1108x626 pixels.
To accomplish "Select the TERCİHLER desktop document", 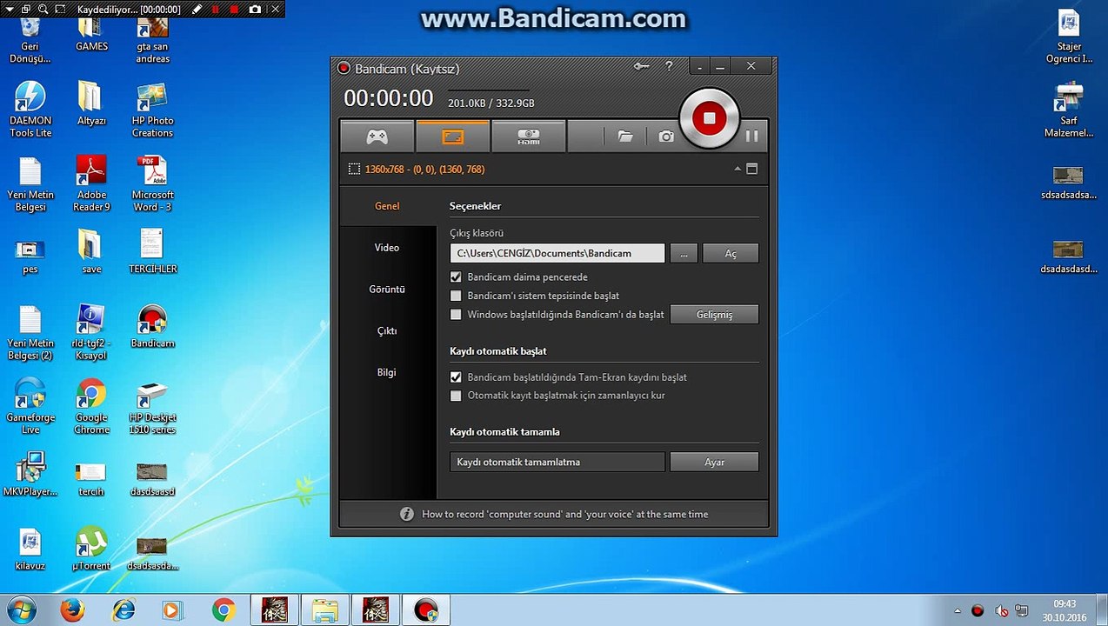I will click(x=153, y=251).
